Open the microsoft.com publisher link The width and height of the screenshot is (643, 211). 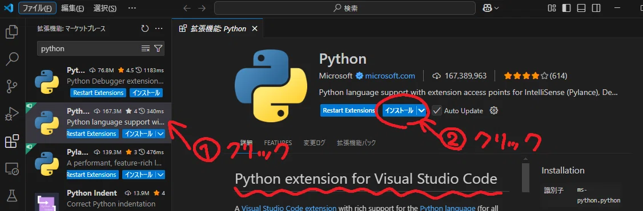[x=390, y=76]
